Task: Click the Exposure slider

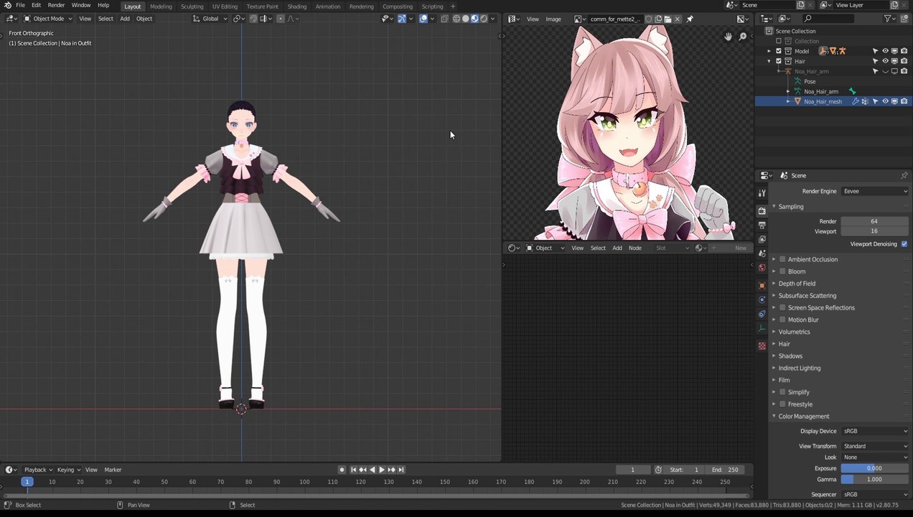Action: click(875, 468)
